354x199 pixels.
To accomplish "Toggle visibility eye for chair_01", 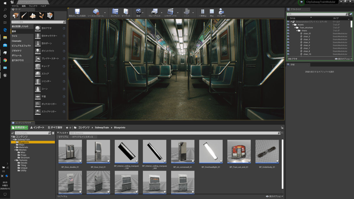I will (288, 34).
